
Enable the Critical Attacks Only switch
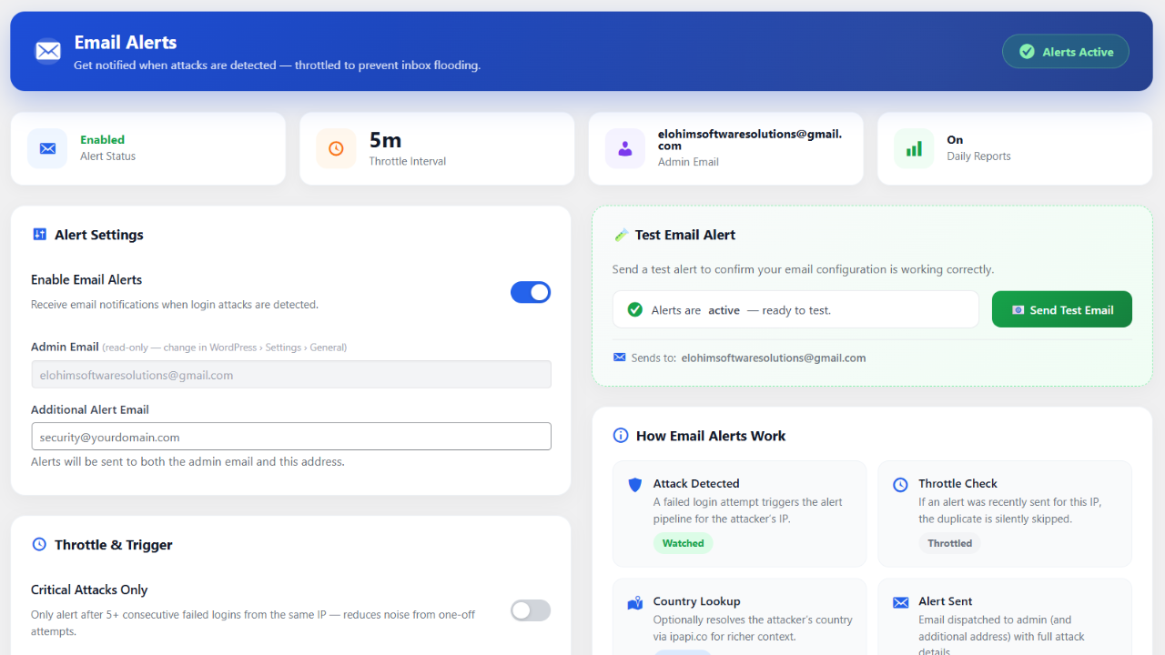[531, 610]
